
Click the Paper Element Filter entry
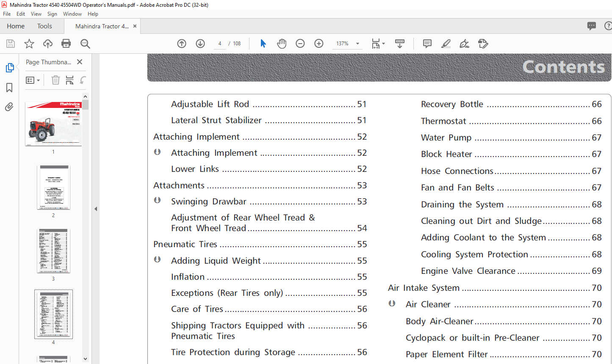[504, 354]
